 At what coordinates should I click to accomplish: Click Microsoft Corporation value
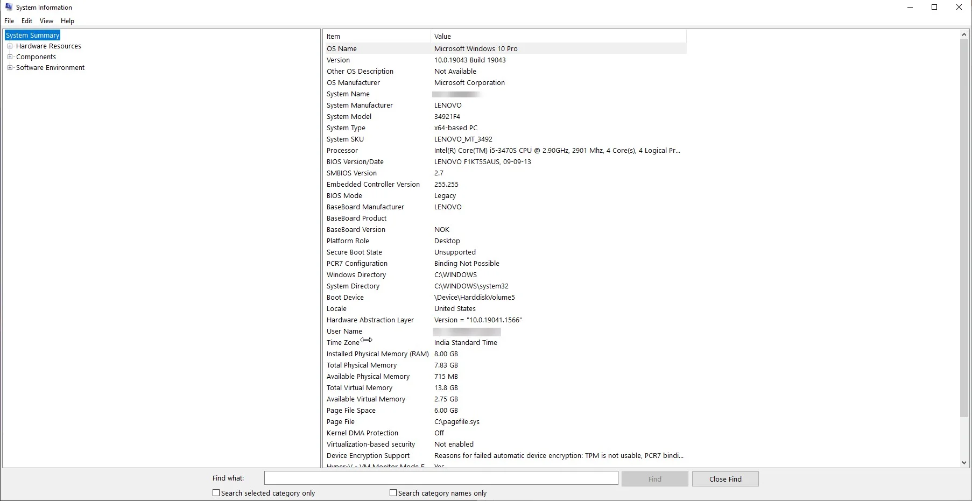tap(469, 83)
